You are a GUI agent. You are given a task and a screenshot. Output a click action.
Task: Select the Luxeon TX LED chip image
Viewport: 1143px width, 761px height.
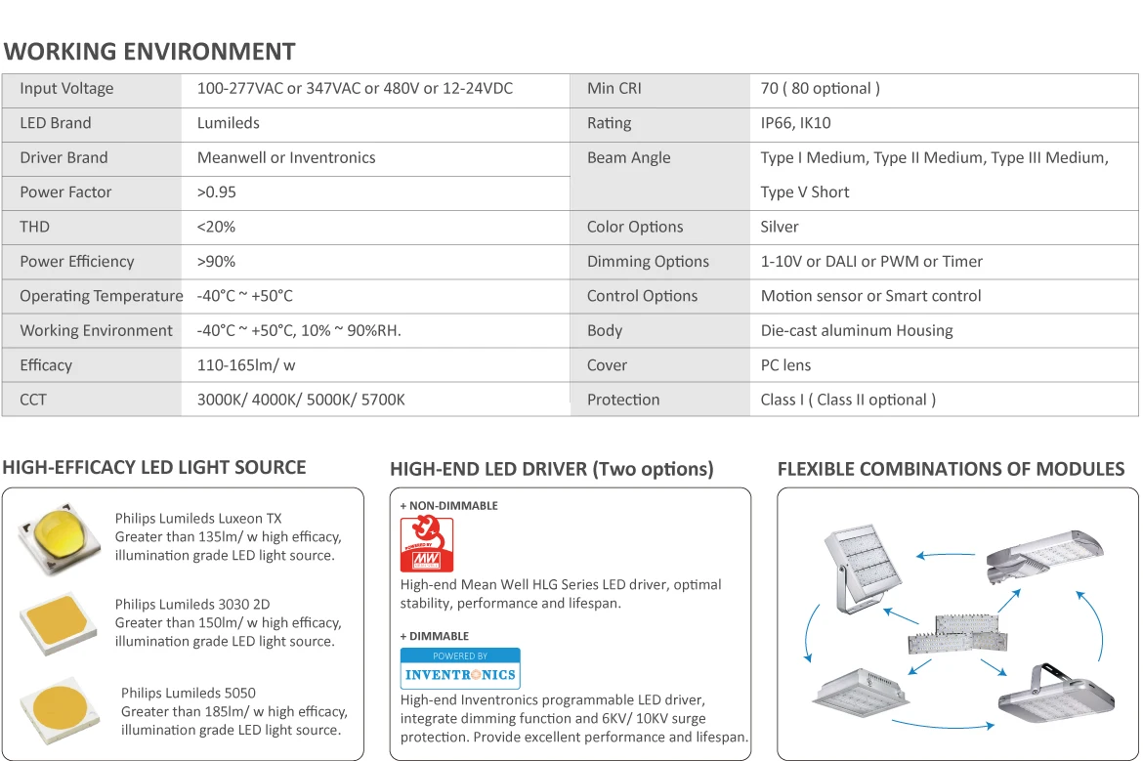pyautogui.click(x=60, y=538)
